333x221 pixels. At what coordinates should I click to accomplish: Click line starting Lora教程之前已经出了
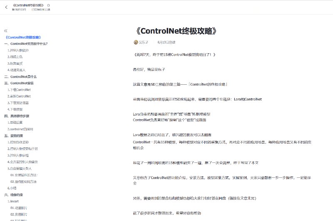pyautogui.click(x=172, y=135)
